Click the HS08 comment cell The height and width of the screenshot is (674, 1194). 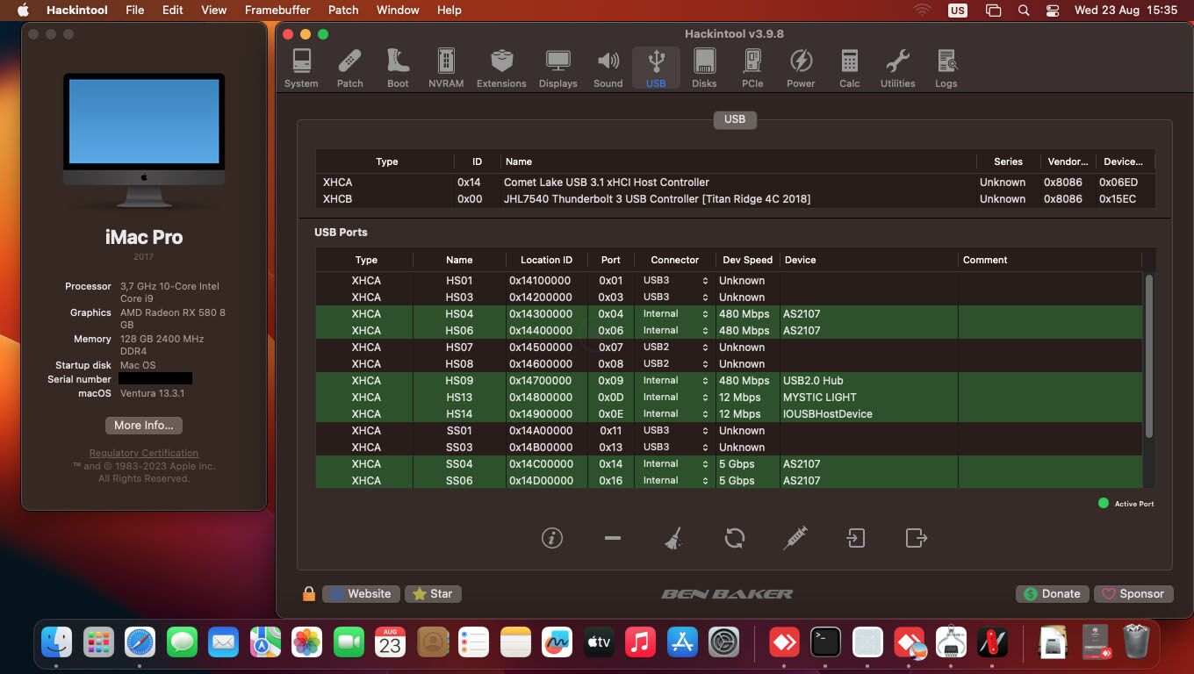(1050, 364)
